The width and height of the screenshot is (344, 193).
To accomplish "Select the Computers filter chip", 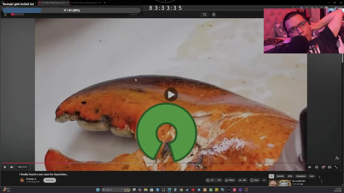I will coord(301,176).
